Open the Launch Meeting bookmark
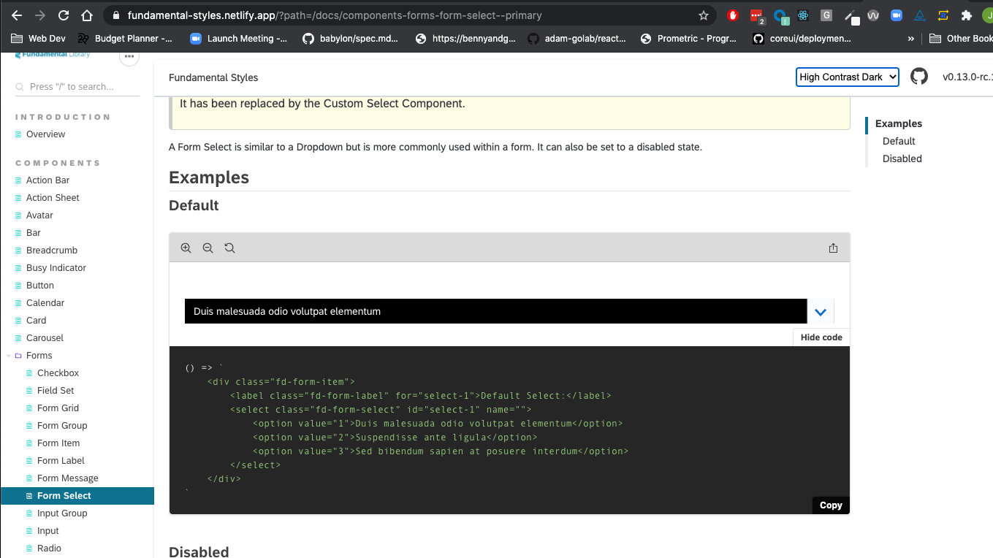The width and height of the screenshot is (993, 558). click(x=238, y=39)
